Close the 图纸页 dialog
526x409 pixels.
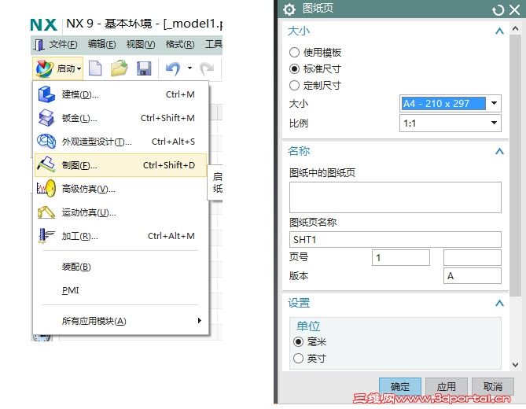(514, 9)
